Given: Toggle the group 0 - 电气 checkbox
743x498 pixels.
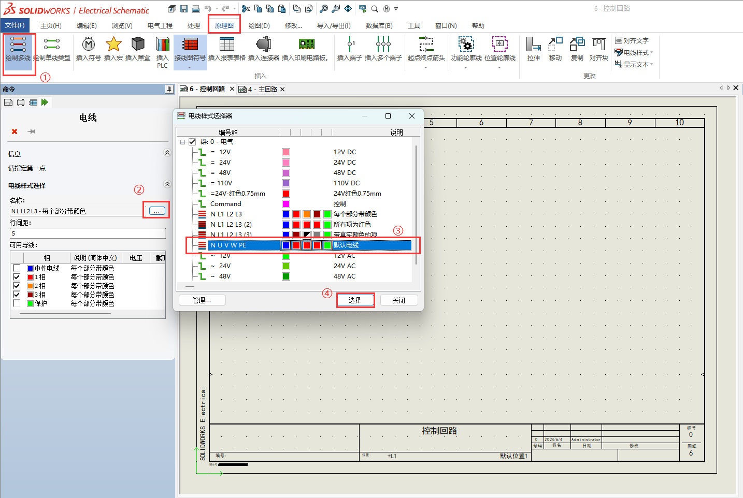Looking at the screenshot, I should [x=192, y=142].
